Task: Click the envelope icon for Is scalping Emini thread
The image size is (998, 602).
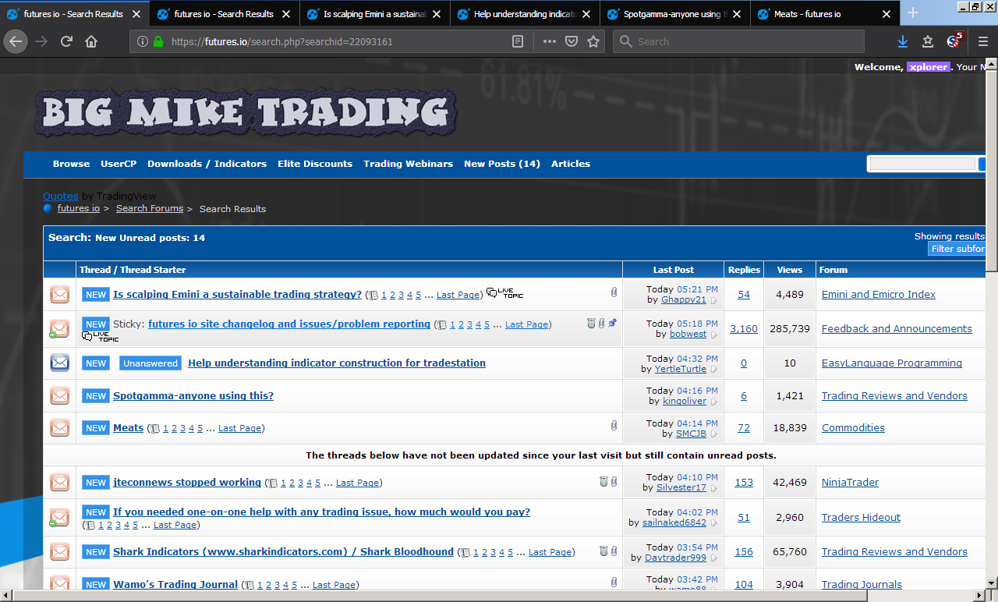Action: coord(60,295)
